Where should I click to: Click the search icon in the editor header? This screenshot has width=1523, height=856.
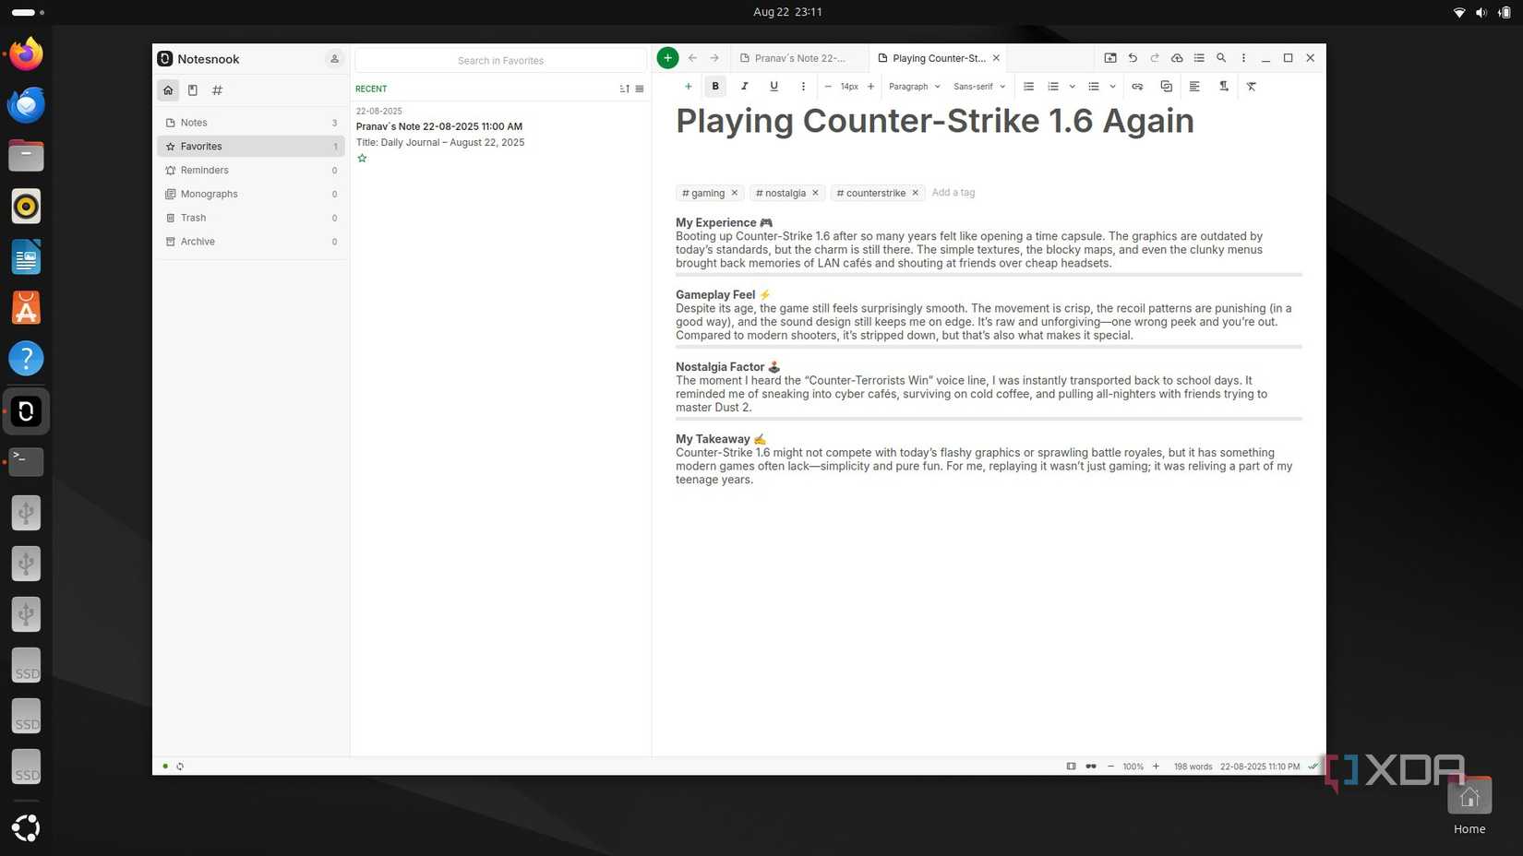(x=1221, y=57)
